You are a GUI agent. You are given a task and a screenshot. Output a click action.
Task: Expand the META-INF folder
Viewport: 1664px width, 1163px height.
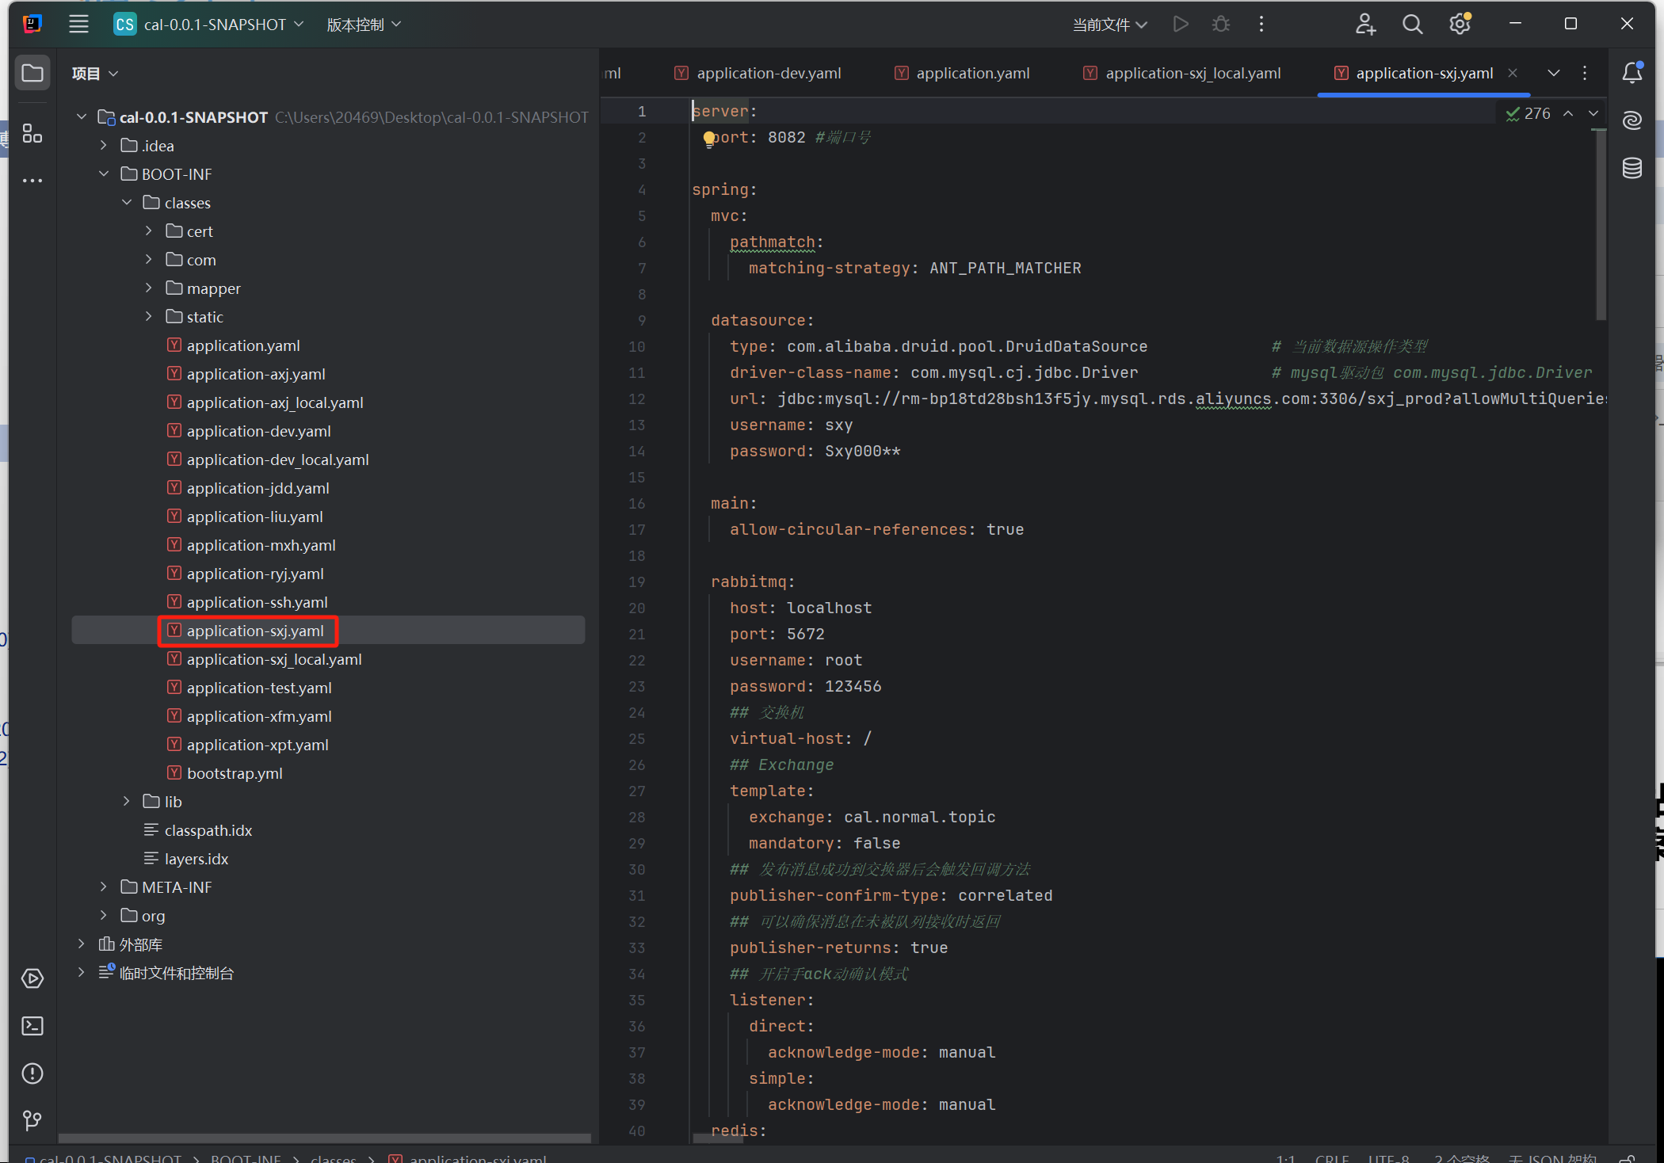pyautogui.click(x=104, y=887)
